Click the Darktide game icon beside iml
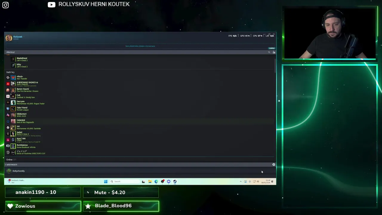The width and height of the screenshot is (382, 215). 8,128
